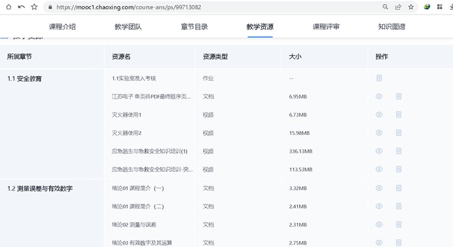
Task: Click document icon for 绪论01 课程简介 (一)
Action: click(399, 188)
